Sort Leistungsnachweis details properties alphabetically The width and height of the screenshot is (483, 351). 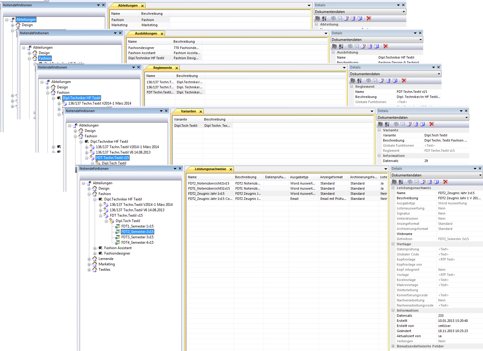(x=401, y=182)
